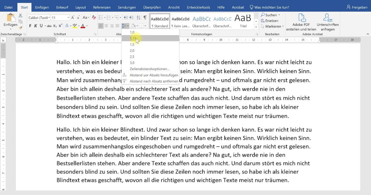Open the Sendungen tab

(x=127, y=7)
